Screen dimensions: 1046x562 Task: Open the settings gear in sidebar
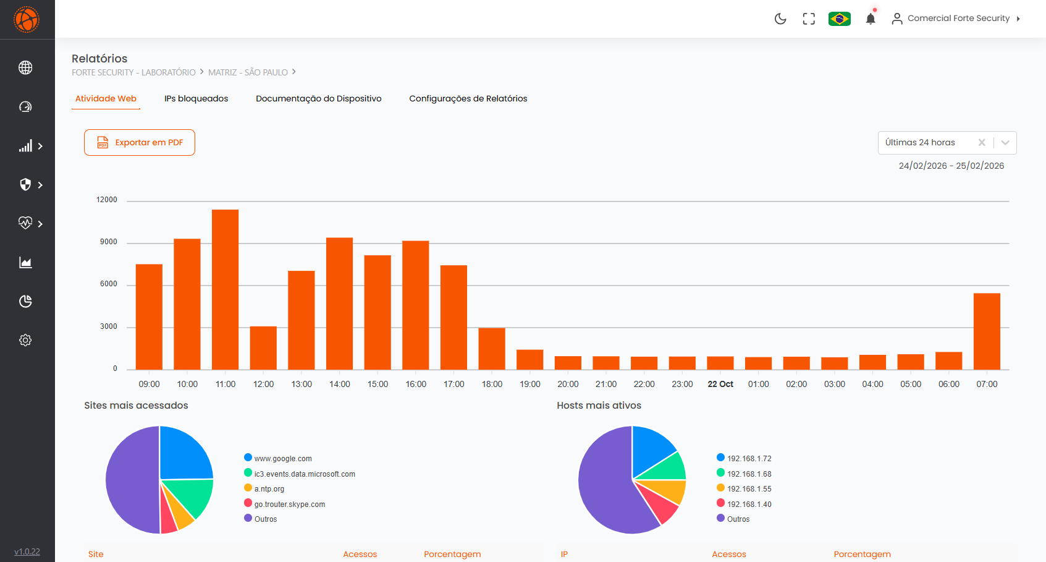tap(25, 340)
